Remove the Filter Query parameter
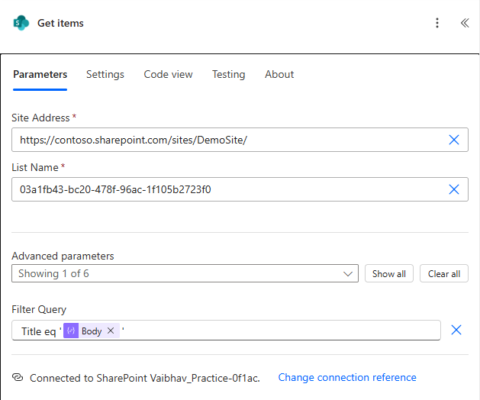The width and height of the screenshot is (480, 400). tap(456, 330)
